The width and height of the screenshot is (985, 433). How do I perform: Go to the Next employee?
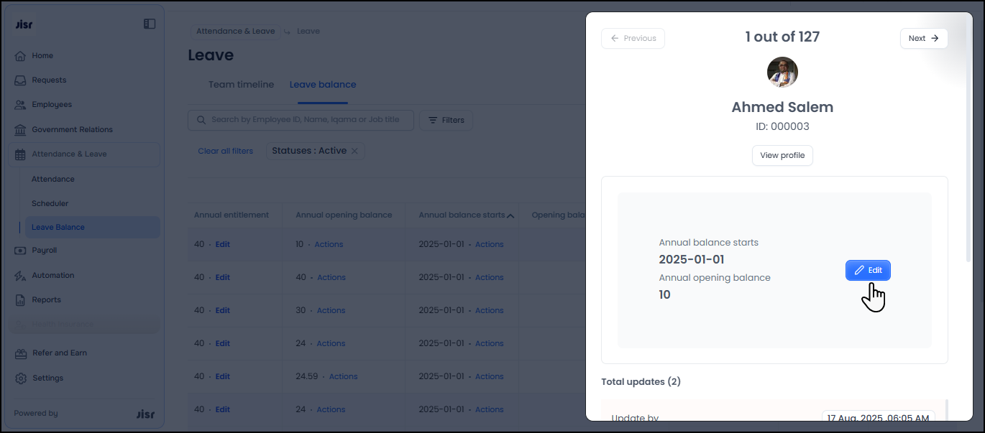click(x=923, y=39)
